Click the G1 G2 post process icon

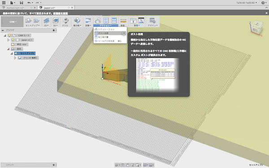(x=106, y=21)
